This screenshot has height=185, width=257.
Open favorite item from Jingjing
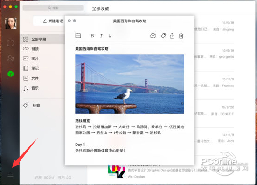(215, 29)
